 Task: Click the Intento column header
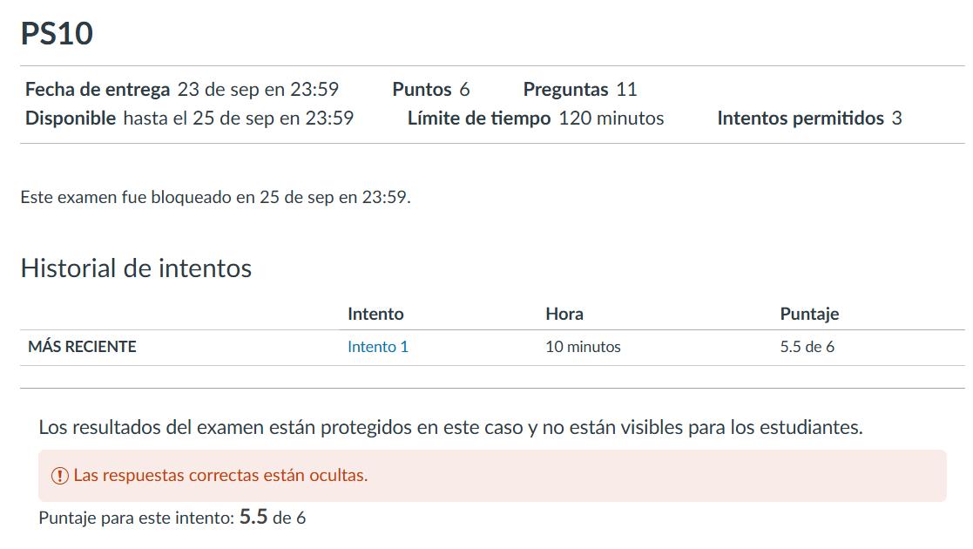pos(375,314)
